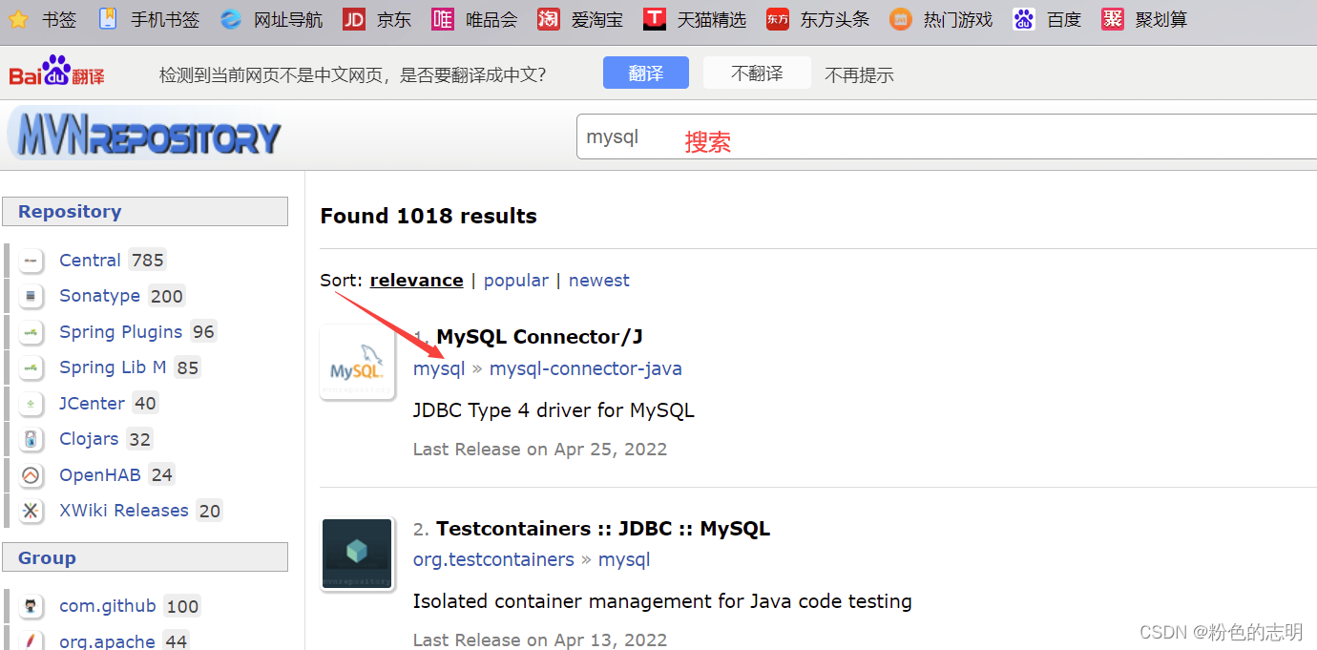Filter by org.apache group link

107,641
